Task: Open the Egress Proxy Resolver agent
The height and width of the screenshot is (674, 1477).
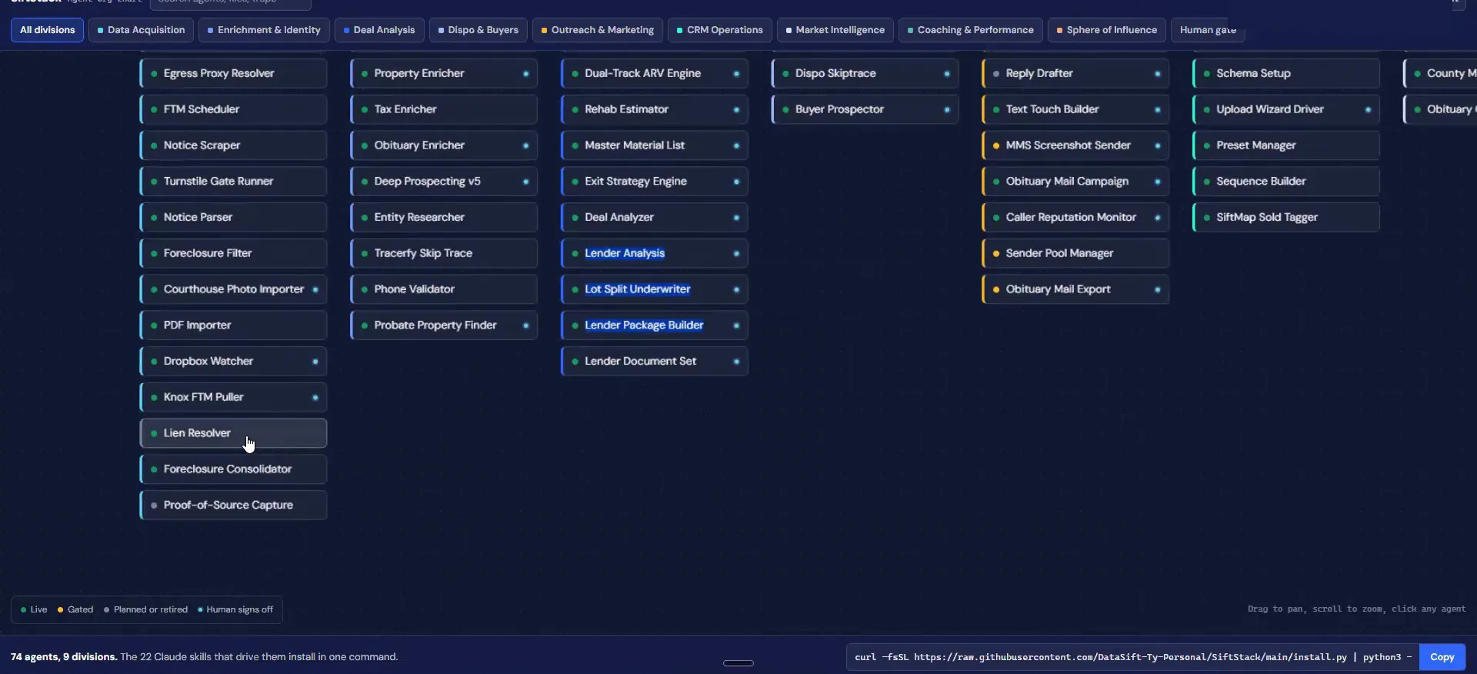Action: (233, 74)
